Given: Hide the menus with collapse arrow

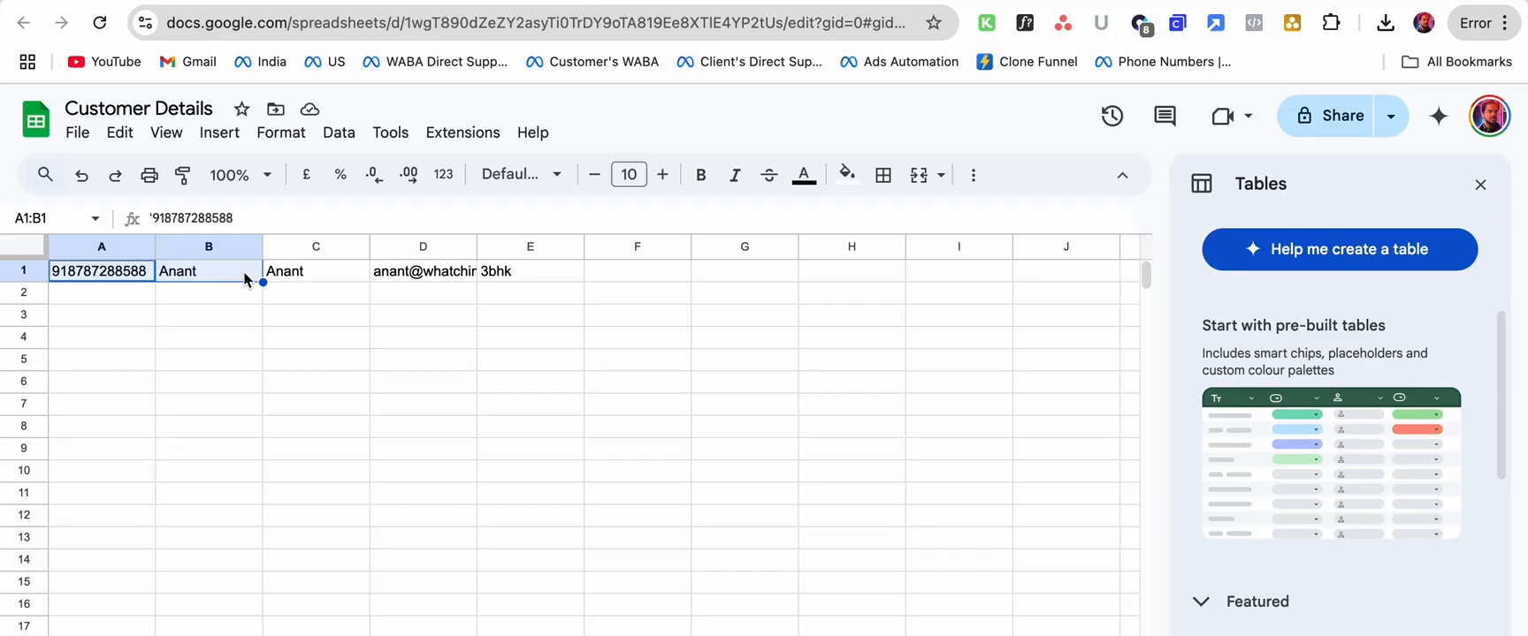Looking at the screenshot, I should [x=1122, y=175].
